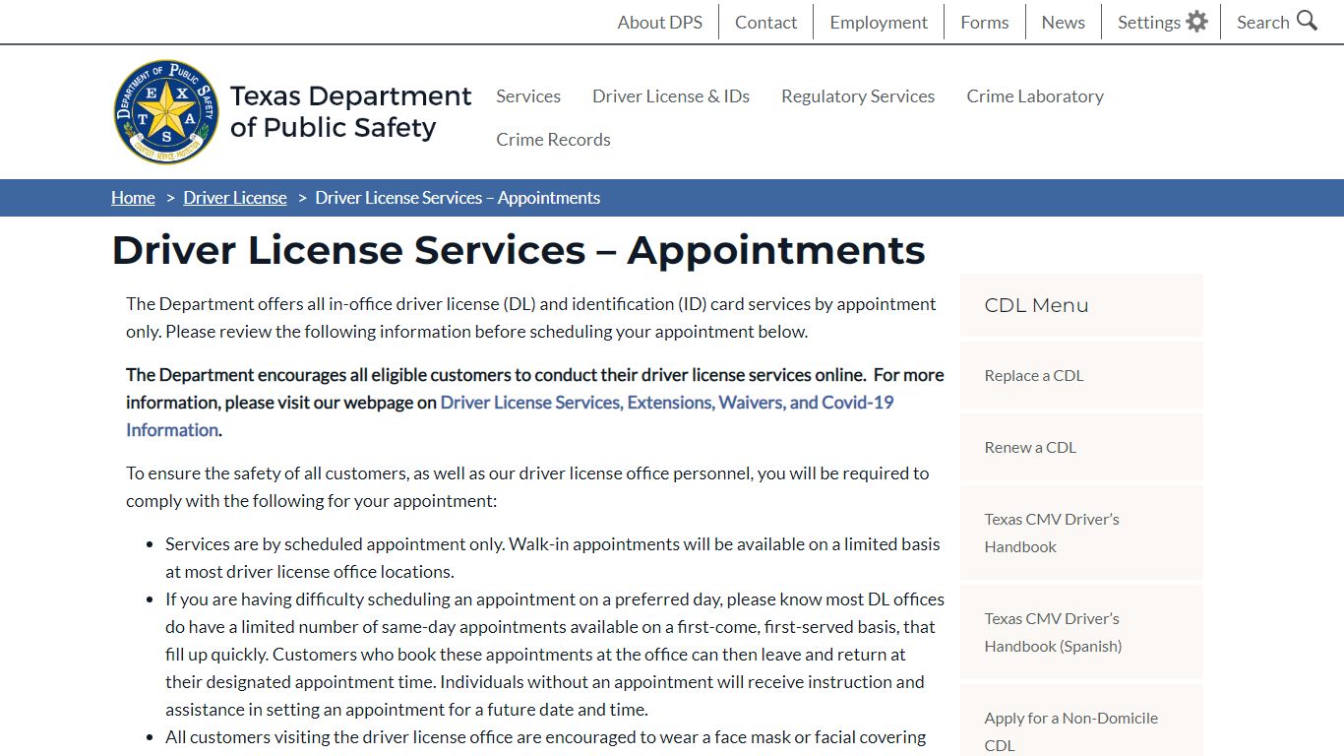Click the Texas Department of Public Safety title
1344x756 pixels.
[350, 111]
